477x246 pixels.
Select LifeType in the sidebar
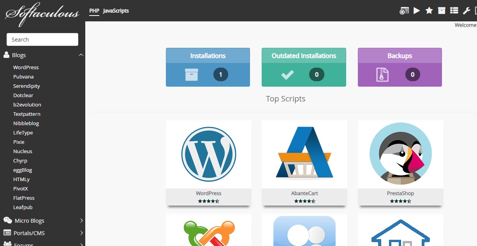pyautogui.click(x=23, y=133)
